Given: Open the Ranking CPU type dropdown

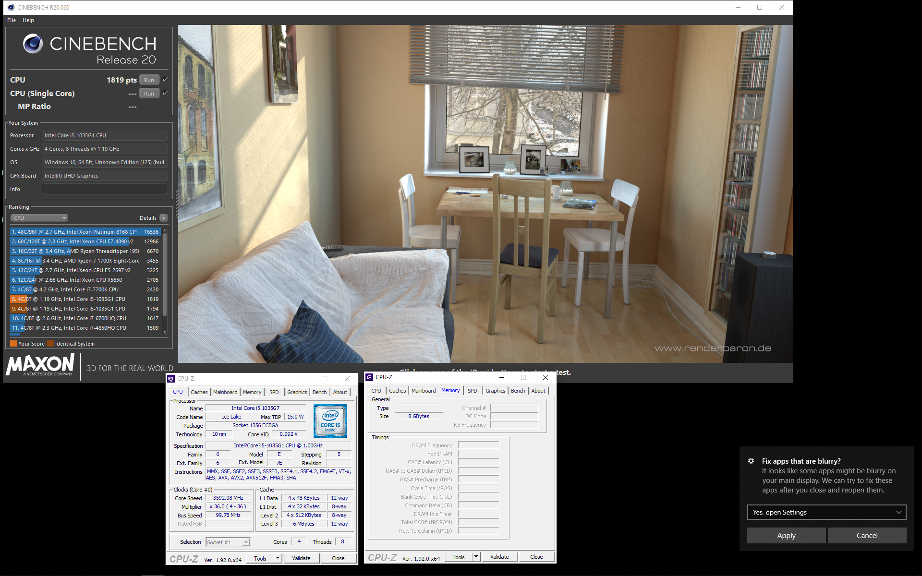Looking at the screenshot, I should point(39,218).
